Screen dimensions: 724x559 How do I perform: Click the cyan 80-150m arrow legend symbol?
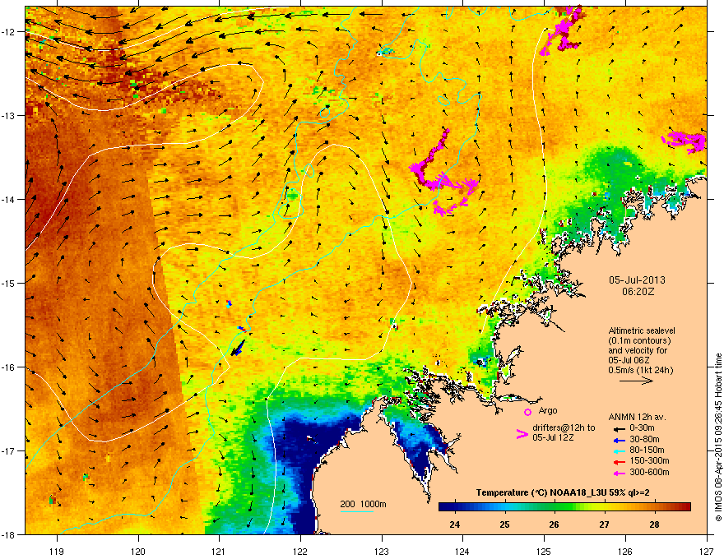click(x=618, y=450)
